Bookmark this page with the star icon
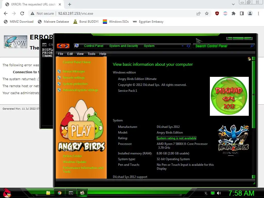The width and height of the screenshot is (264, 198). [x=207, y=13]
